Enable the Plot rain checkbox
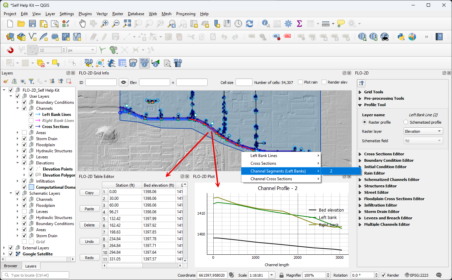 (300, 82)
